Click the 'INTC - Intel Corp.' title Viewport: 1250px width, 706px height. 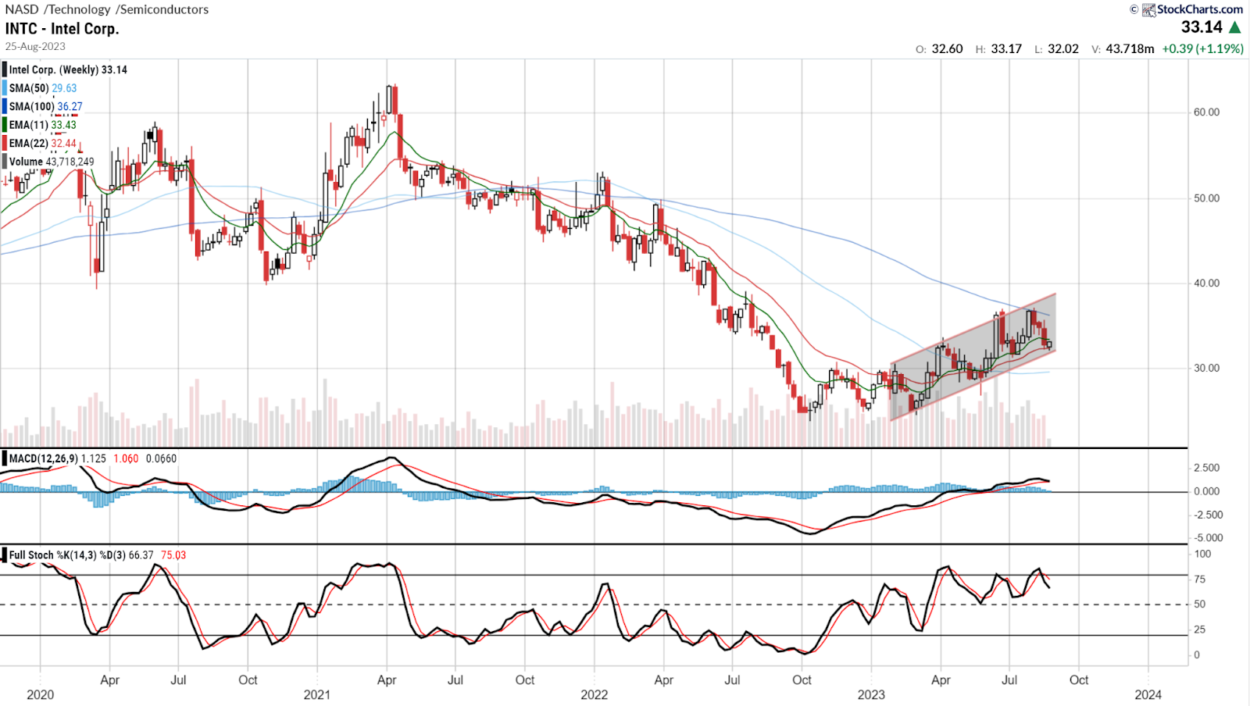click(x=62, y=29)
